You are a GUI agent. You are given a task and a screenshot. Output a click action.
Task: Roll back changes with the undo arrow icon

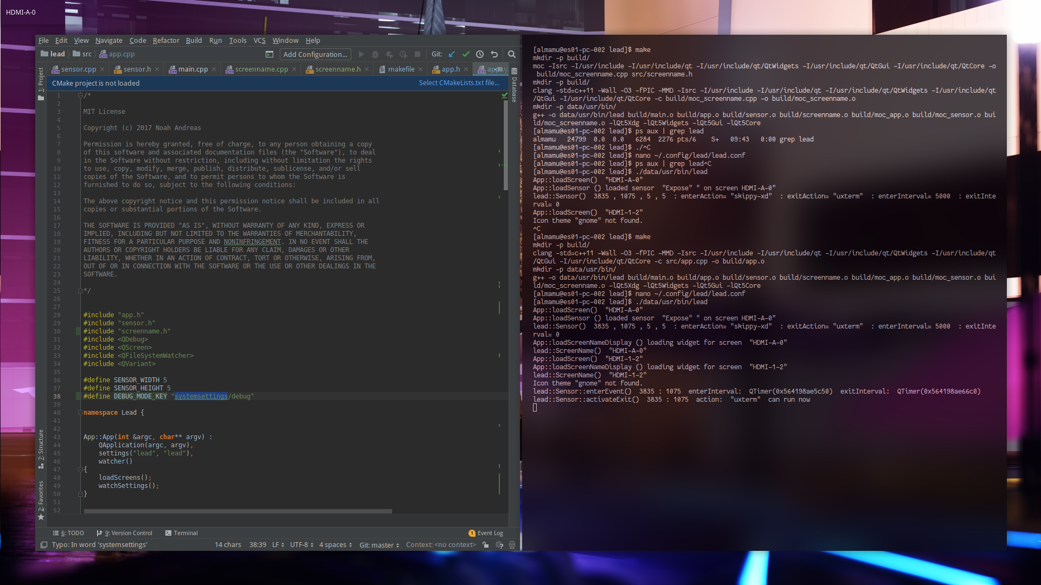click(x=494, y=54)
